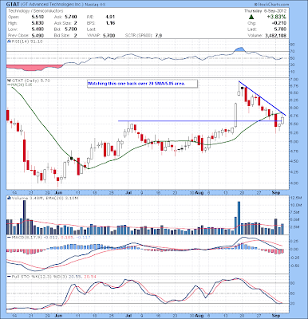Click the Sep label on price chart axis
This screenshot has width=308, height=319.
[276, 192]
